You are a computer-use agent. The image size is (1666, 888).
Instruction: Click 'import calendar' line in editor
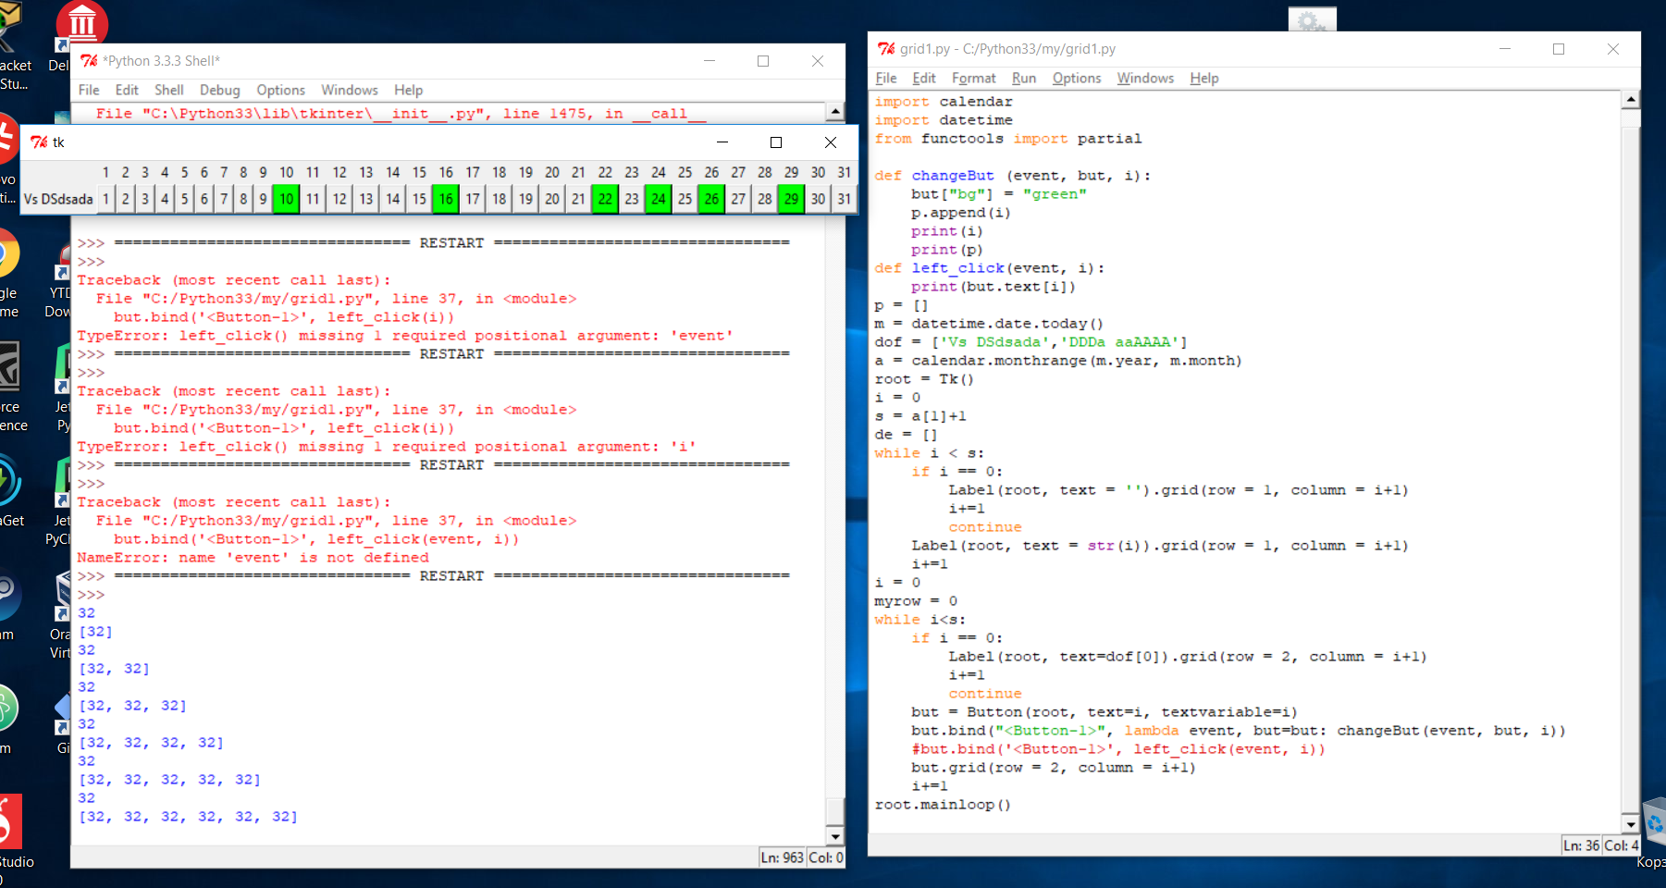[x=944, y=102]
